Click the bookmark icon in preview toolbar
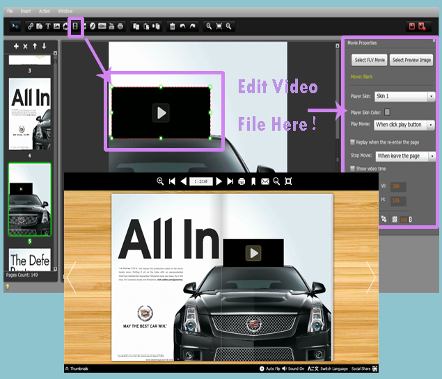 pyautogui.click(x=253, y=182)
